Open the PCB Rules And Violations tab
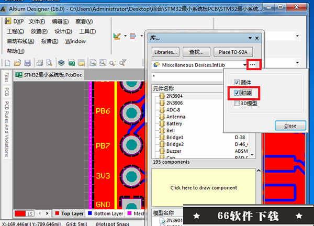The height and width of the screenshot is (226, 314). [7, 129]
